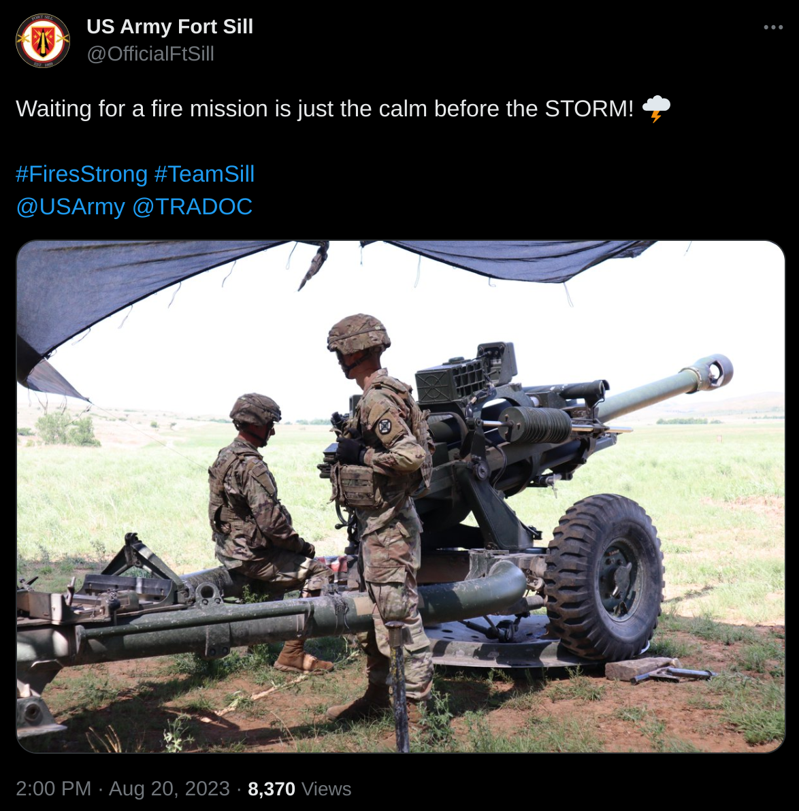799x811 pixels.
Task: Click the word STORM! in tweet
Action: [589, 109]
